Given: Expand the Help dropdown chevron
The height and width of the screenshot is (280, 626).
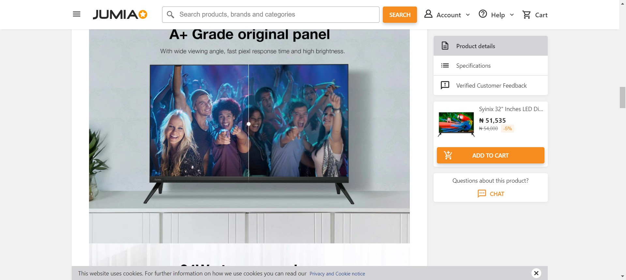Looking at the screenshot, I should [512, 15].
